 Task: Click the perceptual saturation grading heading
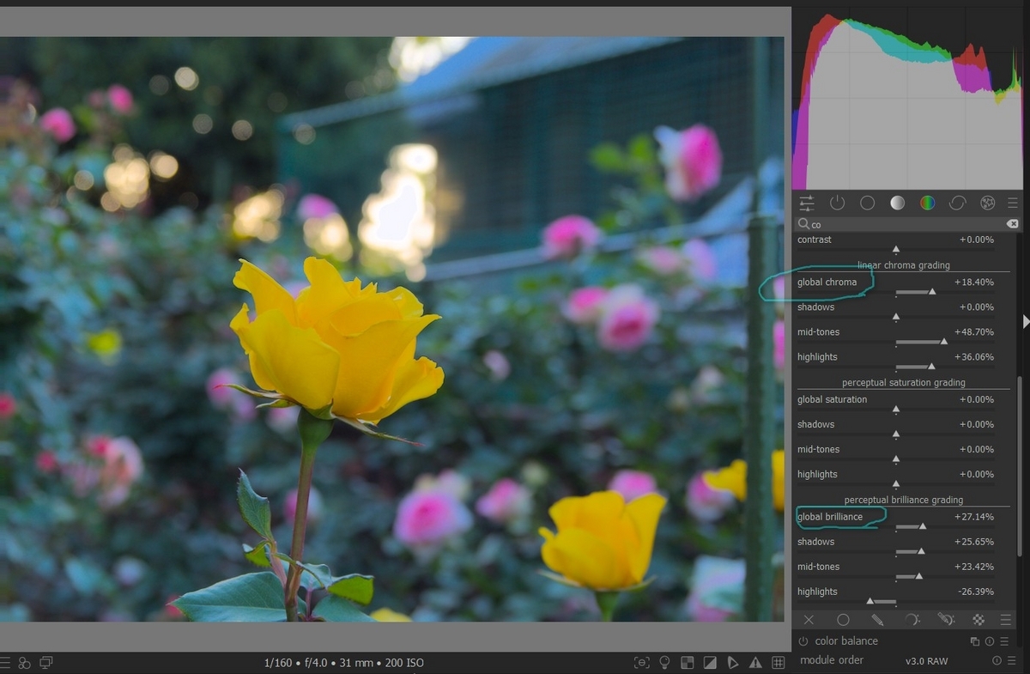pos(903,383)
